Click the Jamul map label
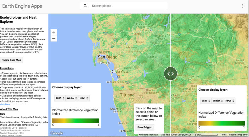Screen dimensions: 249x137 coord(153,57)
